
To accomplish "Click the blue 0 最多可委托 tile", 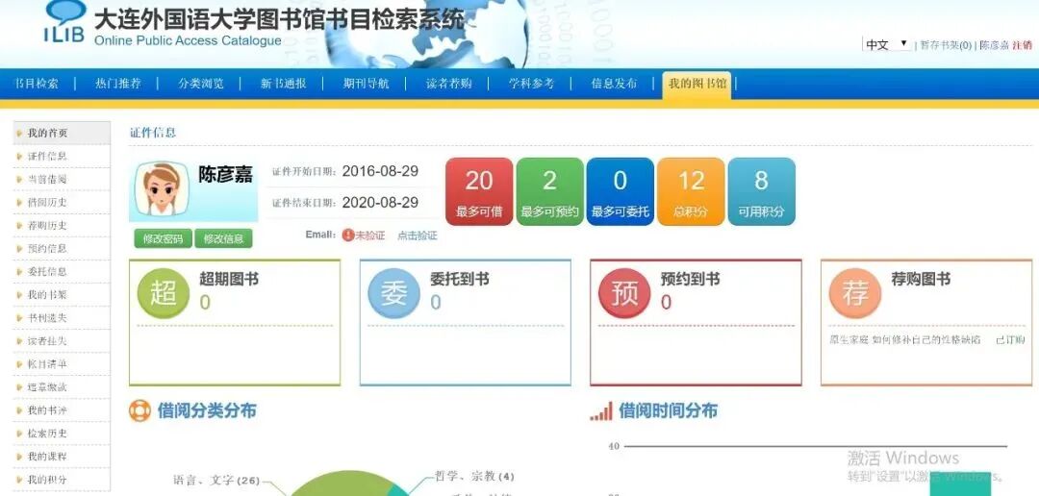I will tap(621, 191).
